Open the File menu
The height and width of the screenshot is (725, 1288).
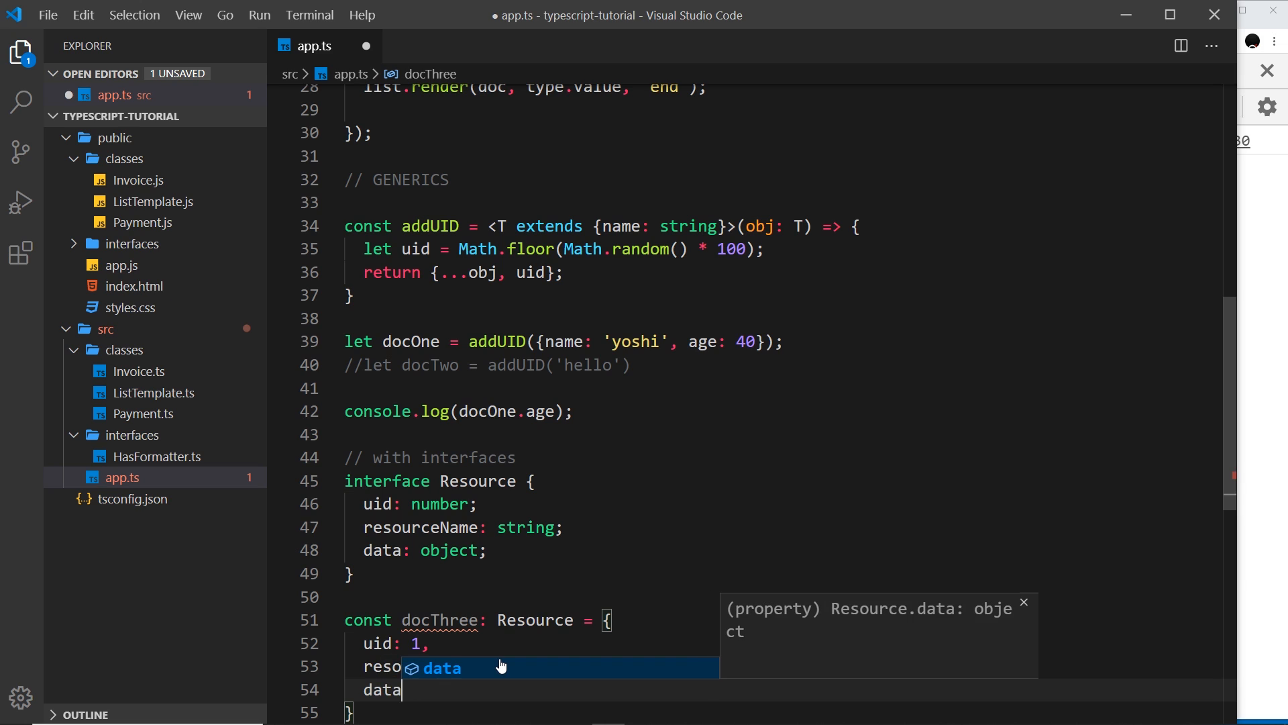tap(48, 15)
